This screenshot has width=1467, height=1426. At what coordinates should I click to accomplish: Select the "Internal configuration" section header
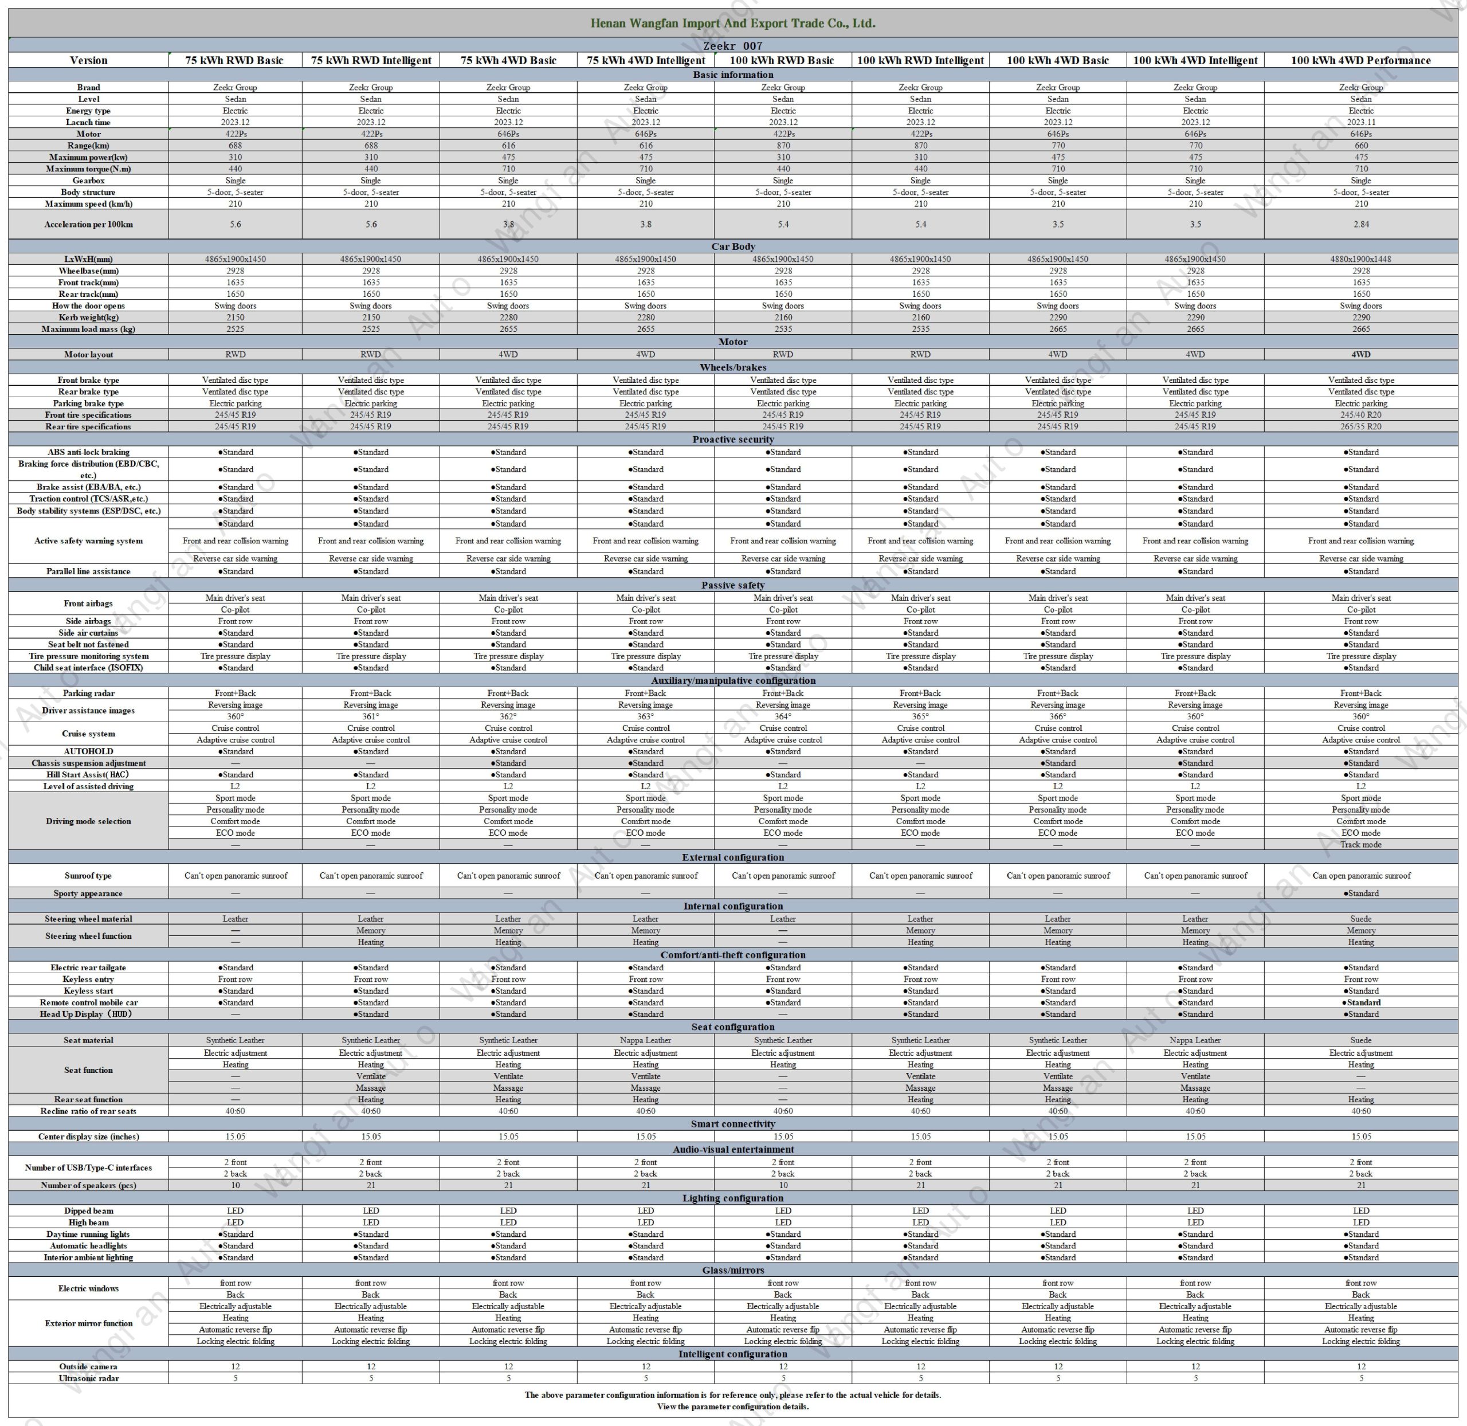[x=732, y=906]
